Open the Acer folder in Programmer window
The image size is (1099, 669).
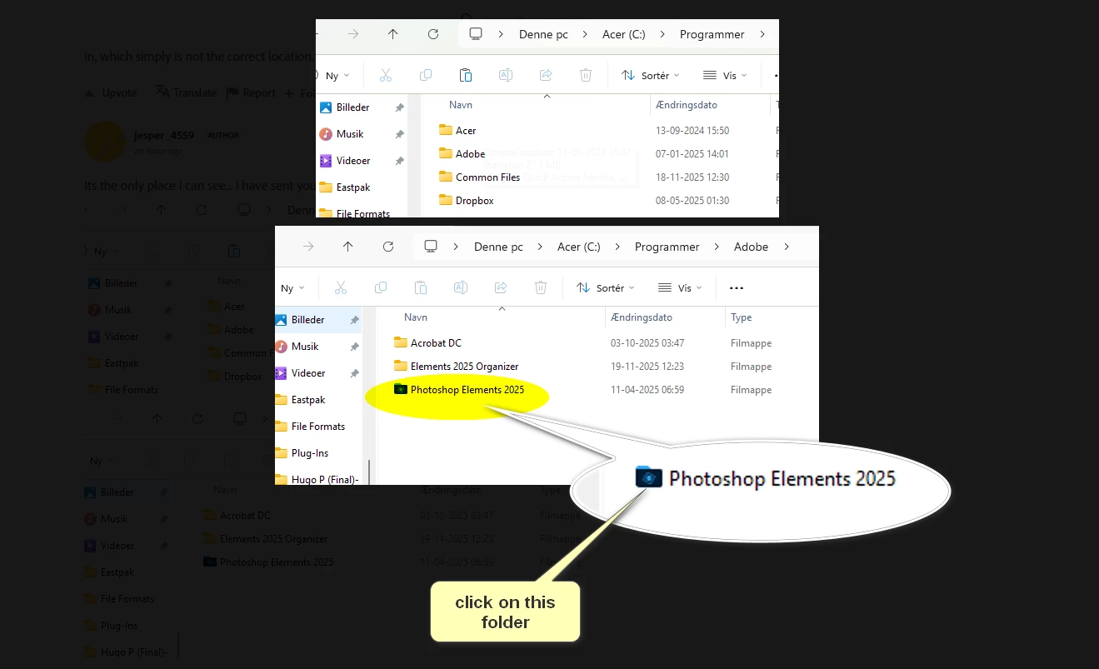pos(458,131)
